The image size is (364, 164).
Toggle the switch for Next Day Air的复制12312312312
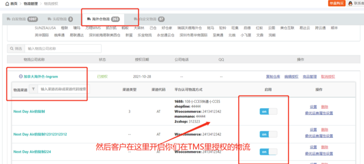tap(268, 134)
